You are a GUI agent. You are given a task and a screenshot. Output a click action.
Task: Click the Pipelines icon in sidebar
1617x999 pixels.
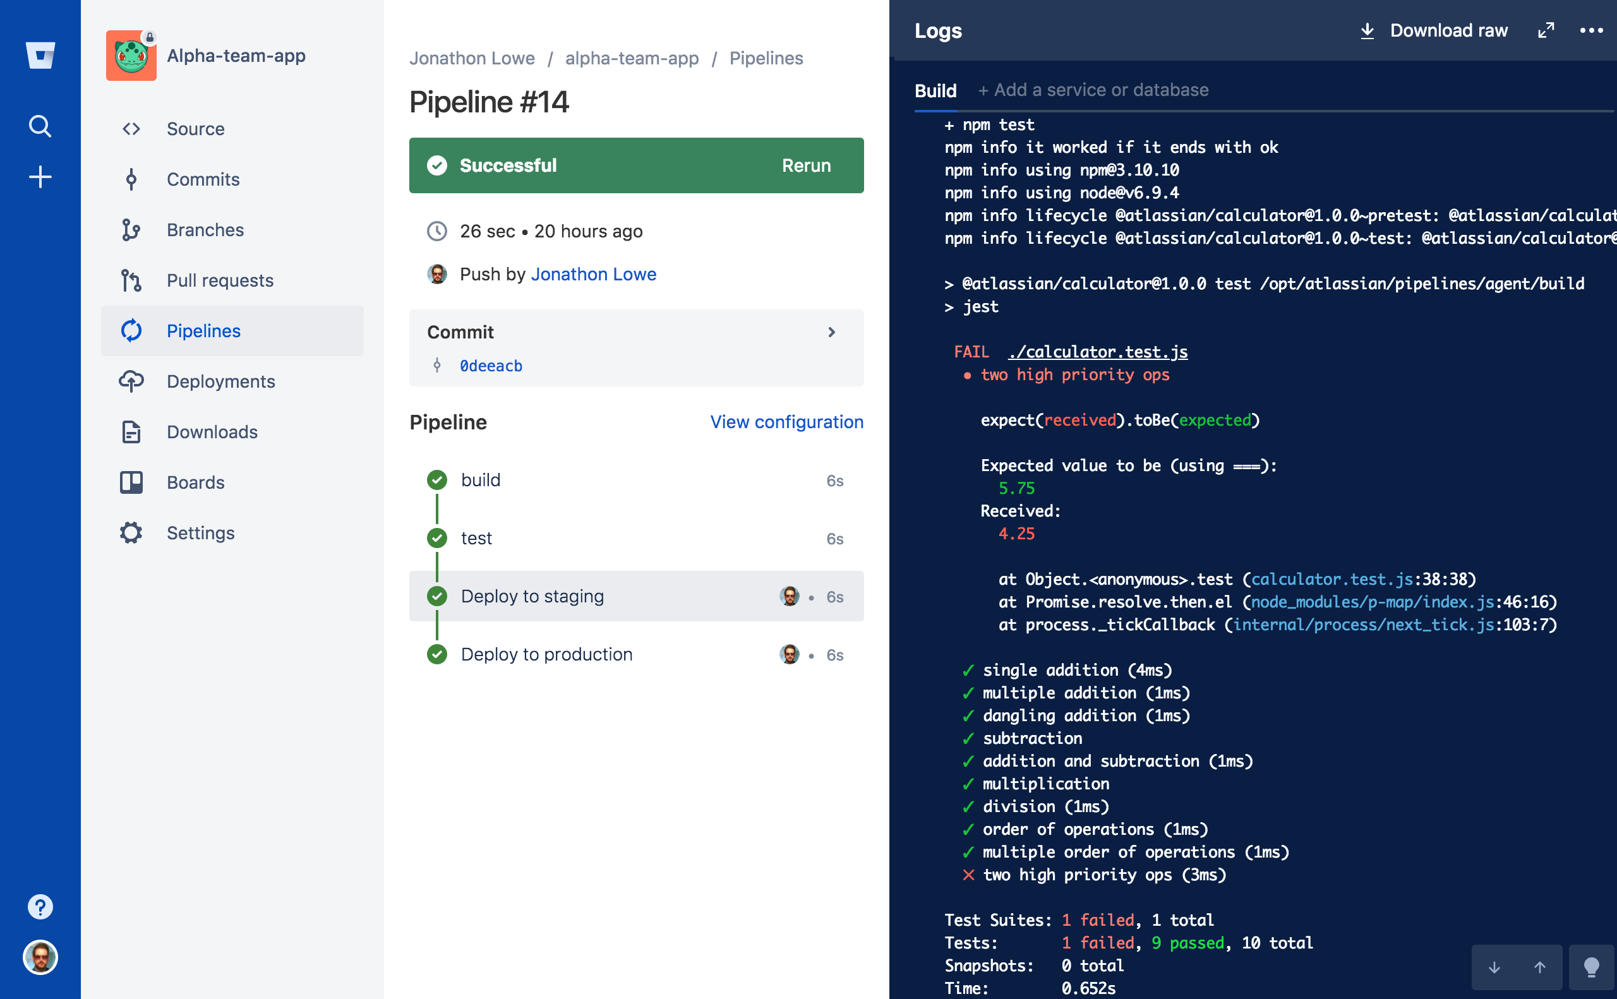[x=133, y=332]
